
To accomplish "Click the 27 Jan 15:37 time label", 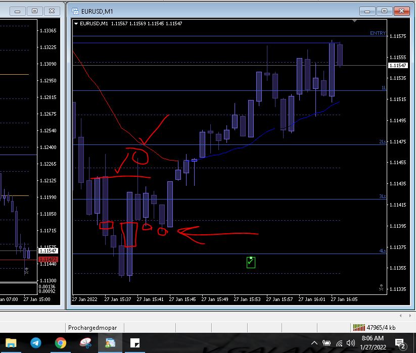I will (x=118, y=299).
